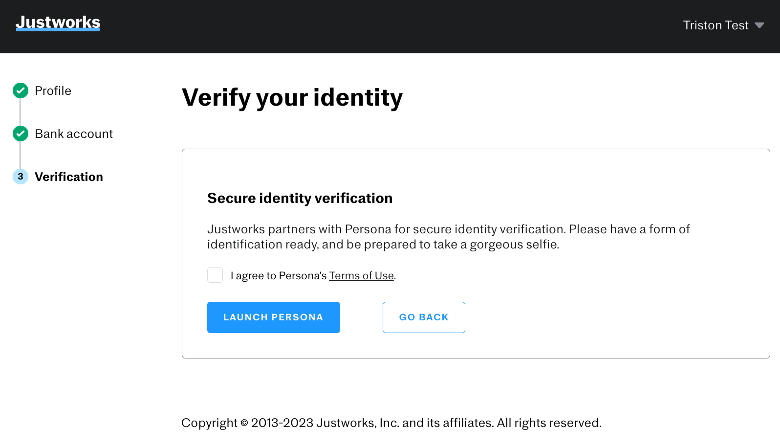Open the Triston Test dropdown arrow
The image size is (780, 448).
[x=759, y=25]
